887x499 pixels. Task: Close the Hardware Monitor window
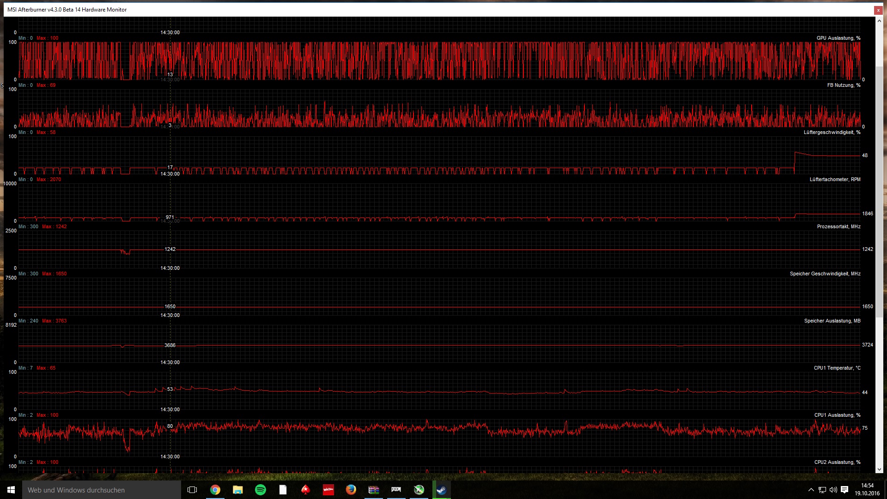pyautogui.click(x=878, y=10)
